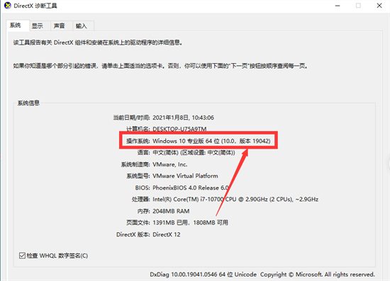Click page file value 1391MB 已用
This screenshot has height=281, width=390.
(x=190, y=223)
